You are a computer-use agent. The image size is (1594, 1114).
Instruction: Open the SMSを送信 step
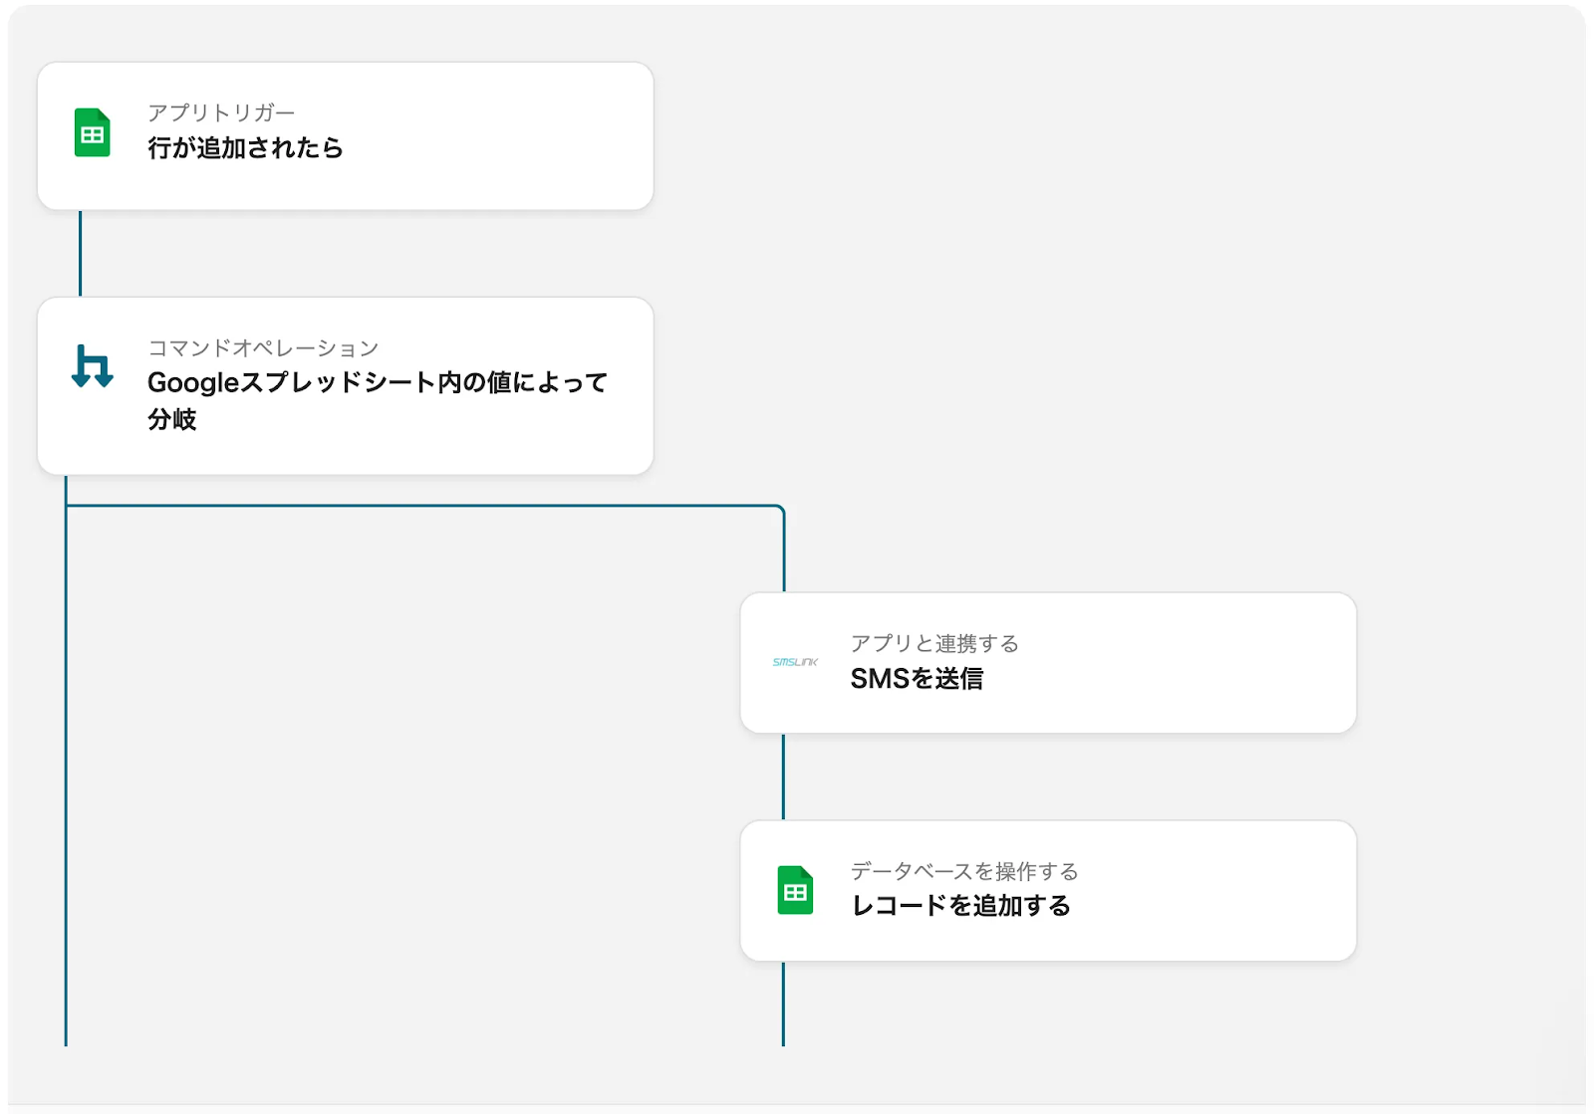[917, 679]
